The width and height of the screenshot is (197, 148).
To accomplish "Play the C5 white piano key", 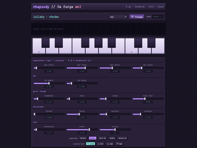I will [131, 50].
